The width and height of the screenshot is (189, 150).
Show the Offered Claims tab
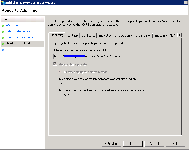tap(124, 36)
